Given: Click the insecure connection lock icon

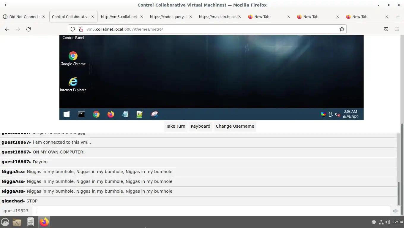Looking at the screenshot, I should tap(81, 29).
